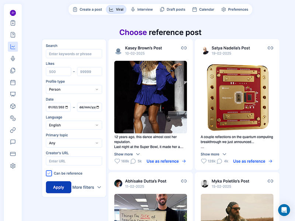Open the calendar sidebar icon
This screenshot has width=295, height=221.
tap(13, 82)
